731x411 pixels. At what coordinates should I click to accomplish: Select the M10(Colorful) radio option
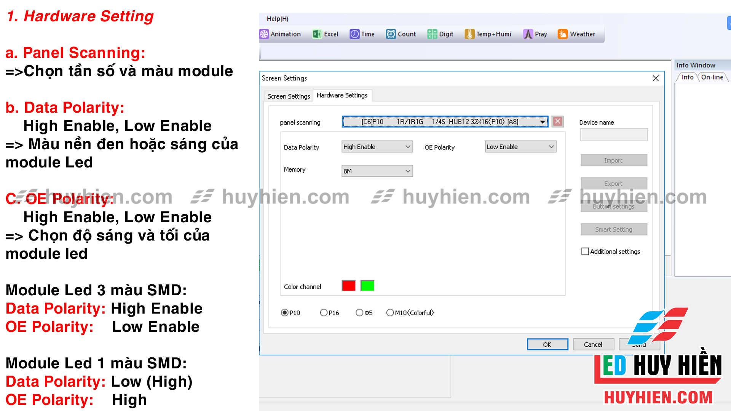(390, 312)
